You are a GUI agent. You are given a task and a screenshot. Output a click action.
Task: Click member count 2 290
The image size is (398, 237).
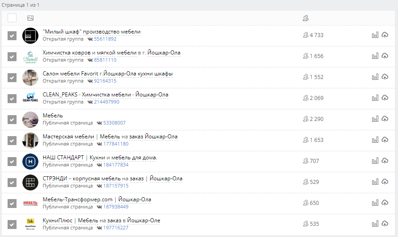point(317,119)
